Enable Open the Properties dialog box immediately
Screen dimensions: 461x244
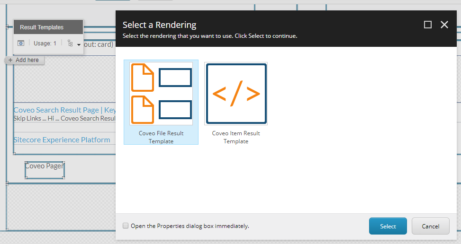click(126, 226)
